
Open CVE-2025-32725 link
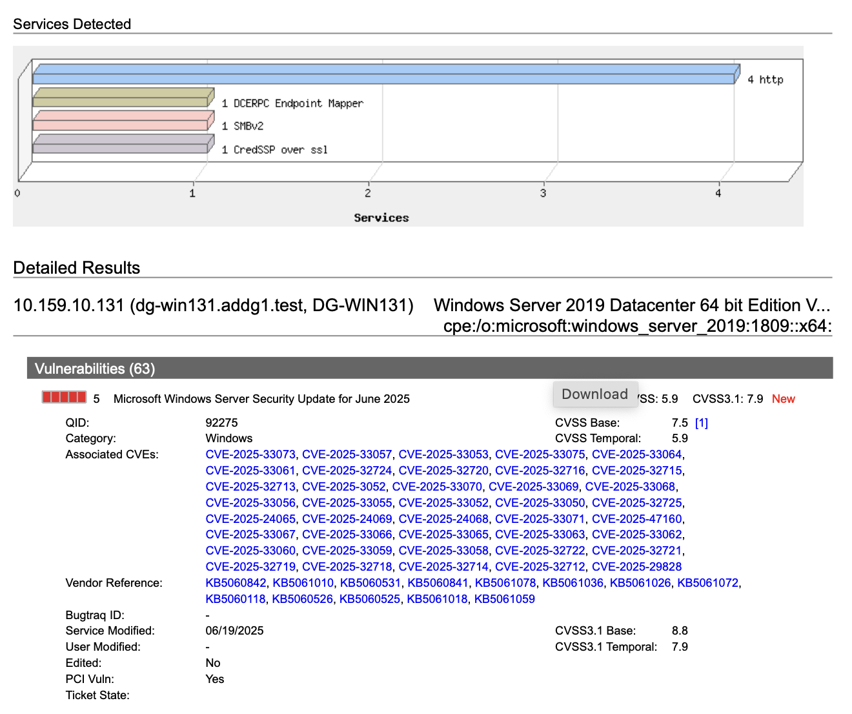click(637, 503)
